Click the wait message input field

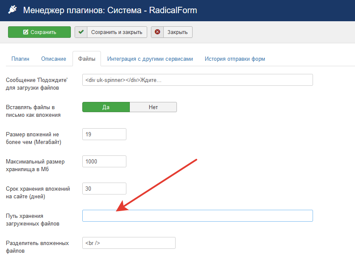coord(197,80)
